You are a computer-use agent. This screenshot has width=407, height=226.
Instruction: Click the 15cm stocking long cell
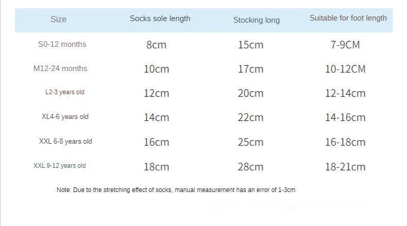coord(251,45)
